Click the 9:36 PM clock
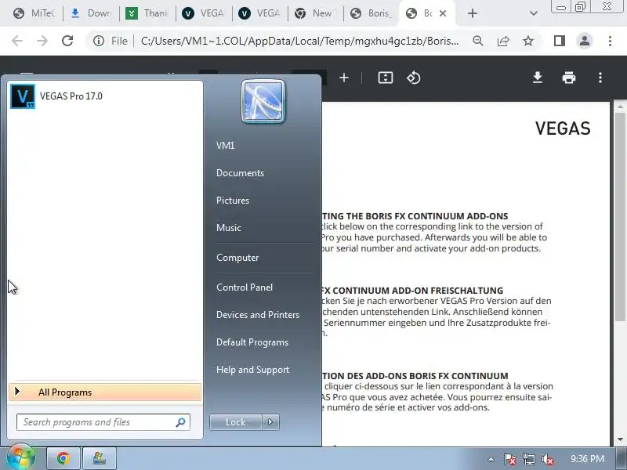 pyautogui.click(x=587, y=459)
